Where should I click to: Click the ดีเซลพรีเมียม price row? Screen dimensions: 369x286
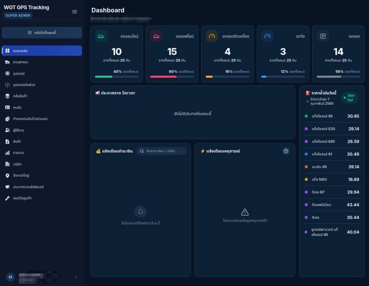(332, 205)
